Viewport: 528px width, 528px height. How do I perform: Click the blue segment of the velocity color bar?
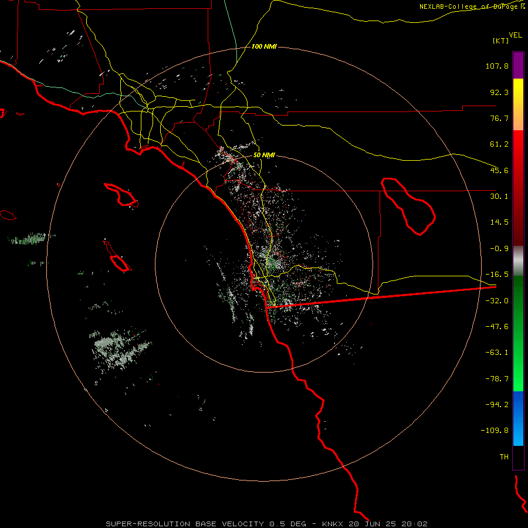pos(518,418)
